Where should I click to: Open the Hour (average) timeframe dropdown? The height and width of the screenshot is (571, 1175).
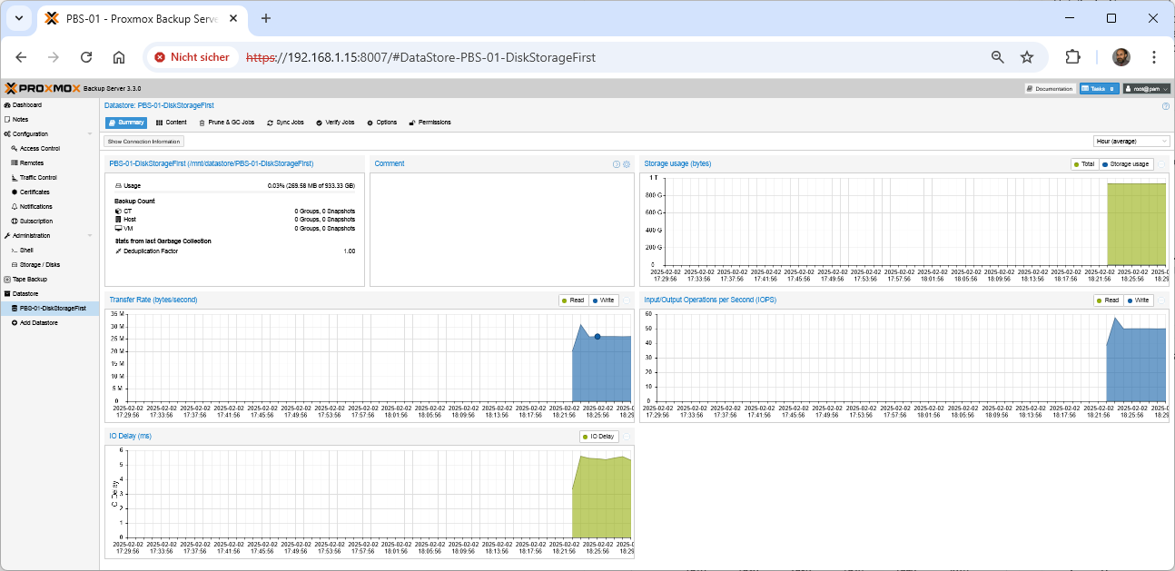point(1131,142)
